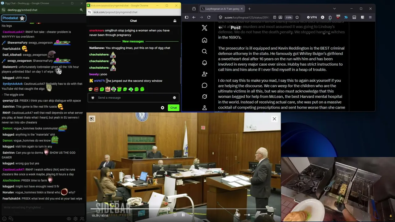Image resolution: width=395 pixels, height=222 pixels.
Task: Open browser hamburger menu
Action: (x=370, y=17)
